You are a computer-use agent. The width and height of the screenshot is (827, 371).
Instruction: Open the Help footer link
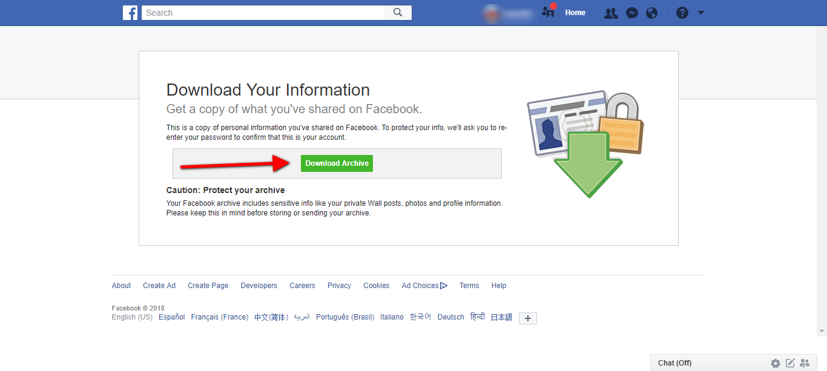coord(499,286)
